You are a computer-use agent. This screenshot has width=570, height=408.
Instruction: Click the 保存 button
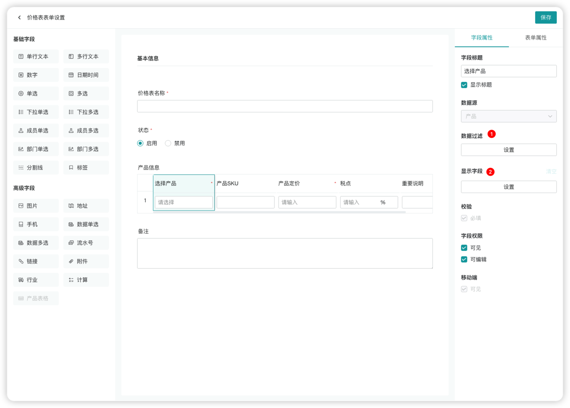(x=546, y=17)
